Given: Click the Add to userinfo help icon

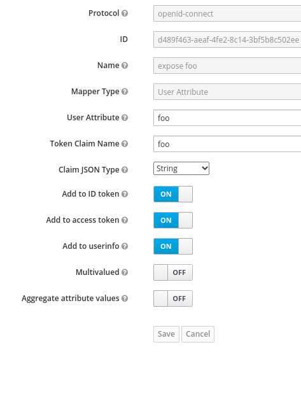Looking at the screenshot, I should pyautogui.click(x=125, y=246).
